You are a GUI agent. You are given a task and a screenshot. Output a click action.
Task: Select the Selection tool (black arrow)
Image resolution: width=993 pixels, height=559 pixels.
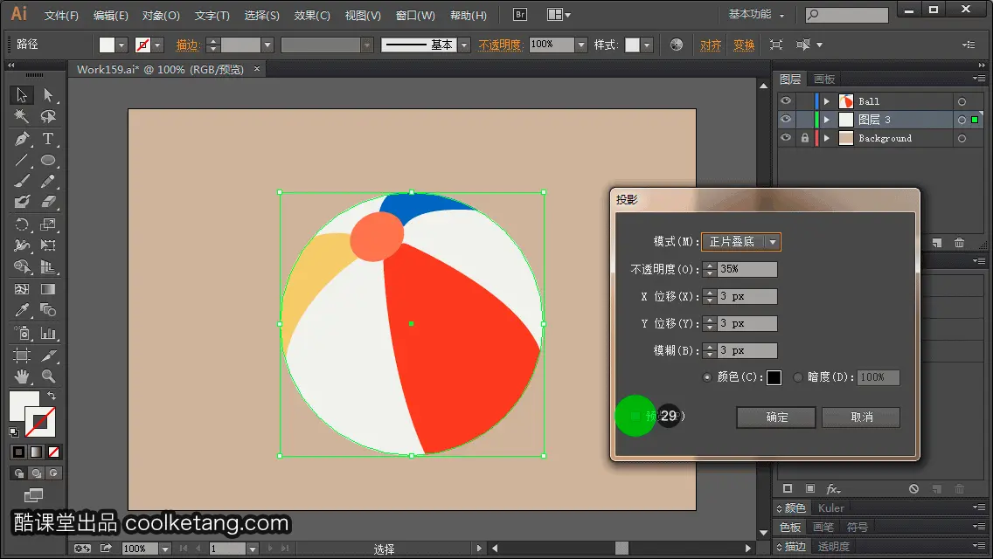[22, 95]
